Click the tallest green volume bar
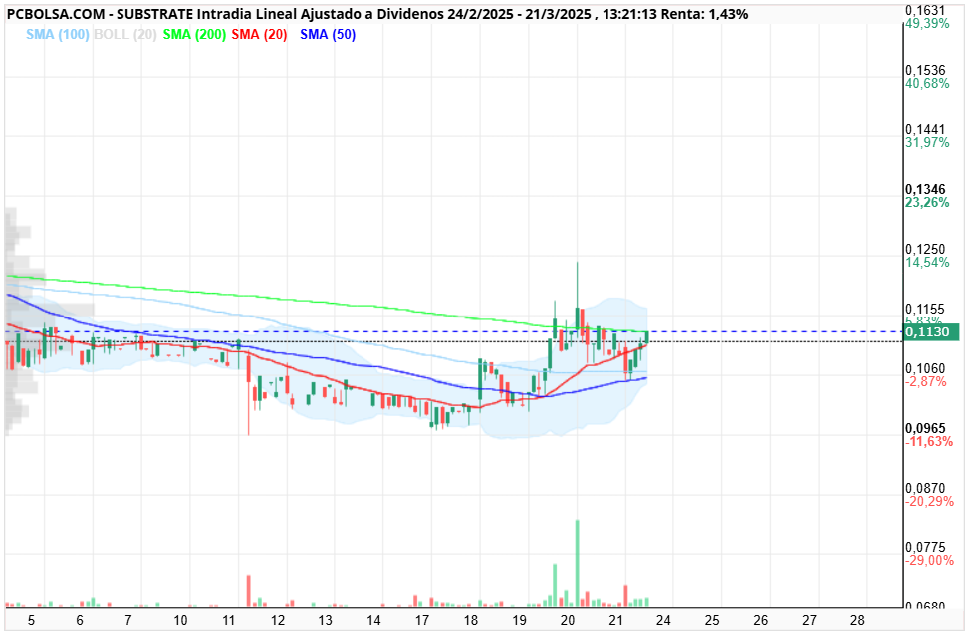969x635 pixels. tap(578, 562)
